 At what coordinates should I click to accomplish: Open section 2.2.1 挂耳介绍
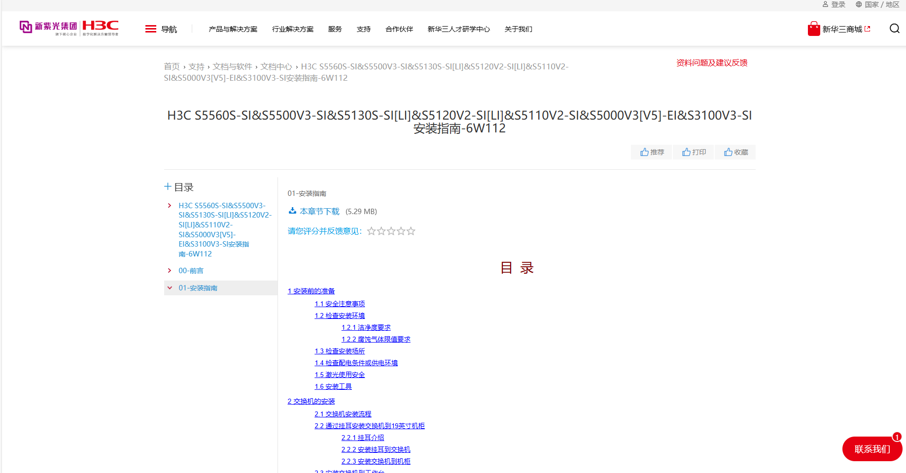[362, 438]
